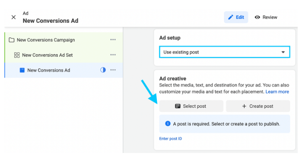The height and width of the screenshot is (156, 299).
Task: Click the pencil Edit icon
Action: click(231, 17)
